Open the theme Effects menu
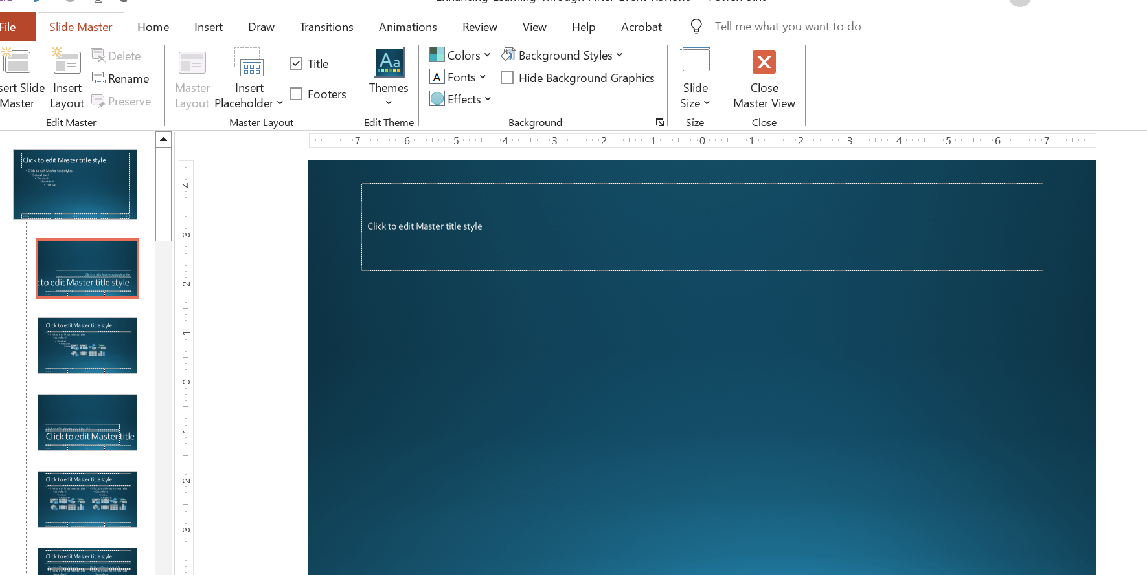The height and width of the screenshot is (575, 1147). coord(460,99)
